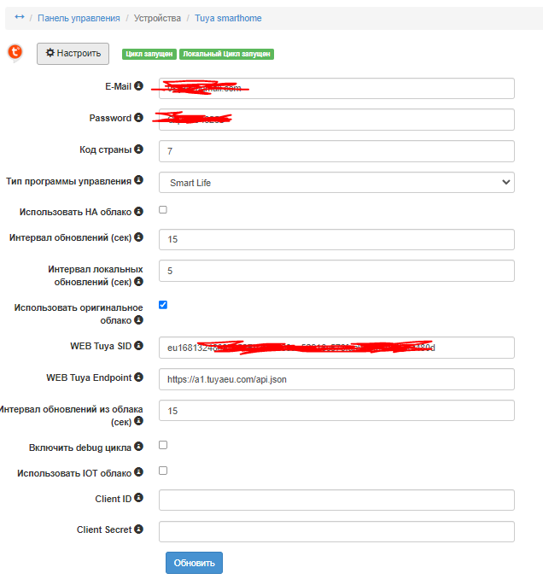Enable the Включить debug цикла checkbox
Viewport: 543px width, 585px height.
(163, 445)
